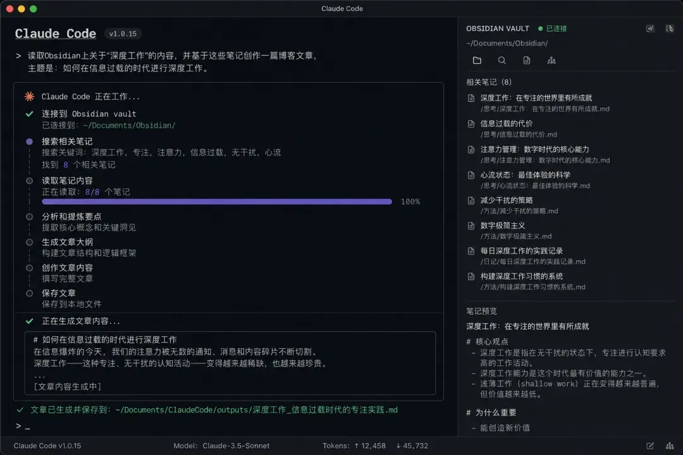Click the download token count 45,732
683x455 pixels.
pyautogui.click(x=412, y=446)
